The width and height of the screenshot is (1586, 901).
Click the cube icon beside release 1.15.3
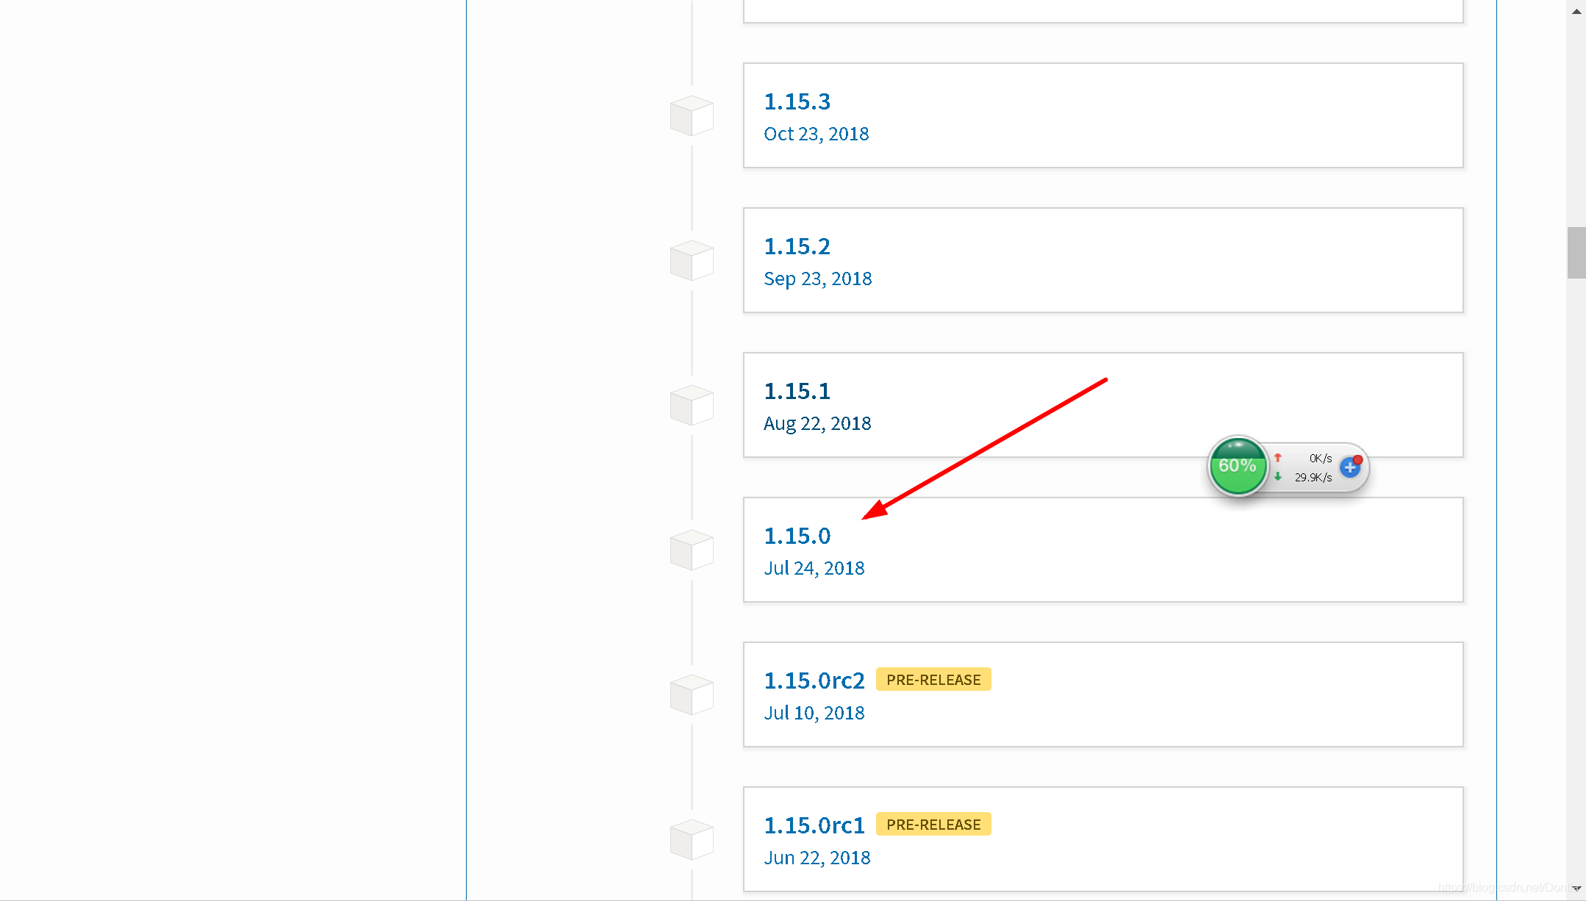coord(692,116)
